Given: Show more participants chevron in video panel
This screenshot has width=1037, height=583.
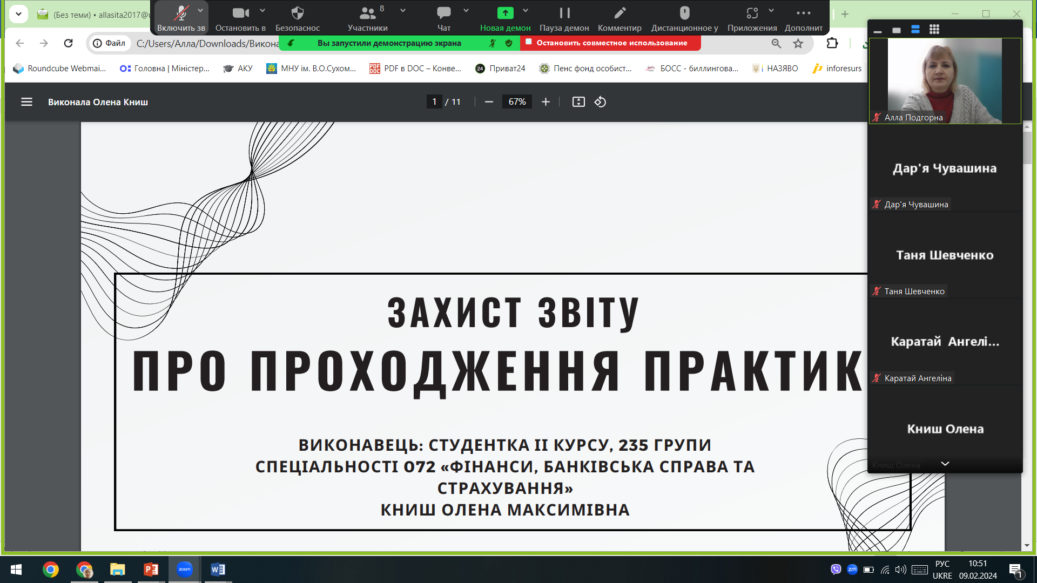Looking at the screenshot, I should pos(945,464).
